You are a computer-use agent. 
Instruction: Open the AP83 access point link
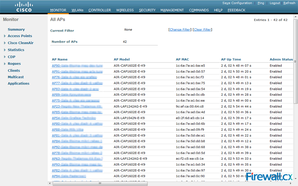[75, 89]
